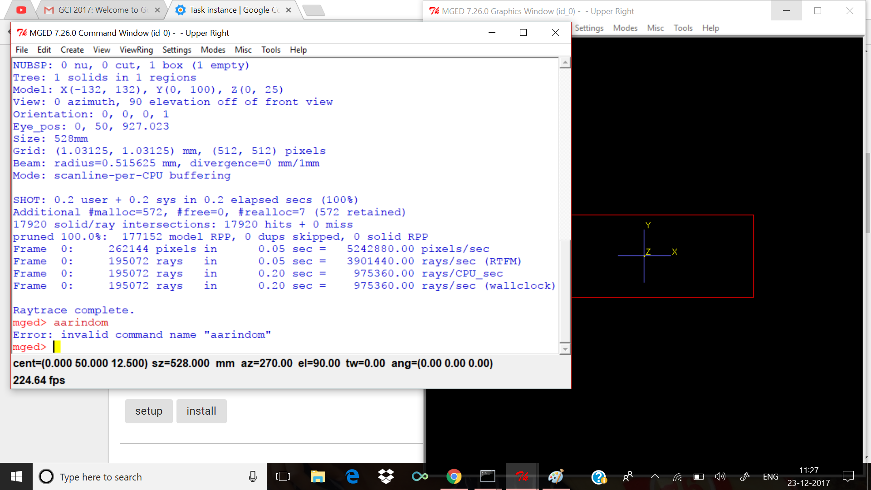This screenshot has height=490, width=871.
Task: Open Windows Start menu
Action: (x=16, y=476)
